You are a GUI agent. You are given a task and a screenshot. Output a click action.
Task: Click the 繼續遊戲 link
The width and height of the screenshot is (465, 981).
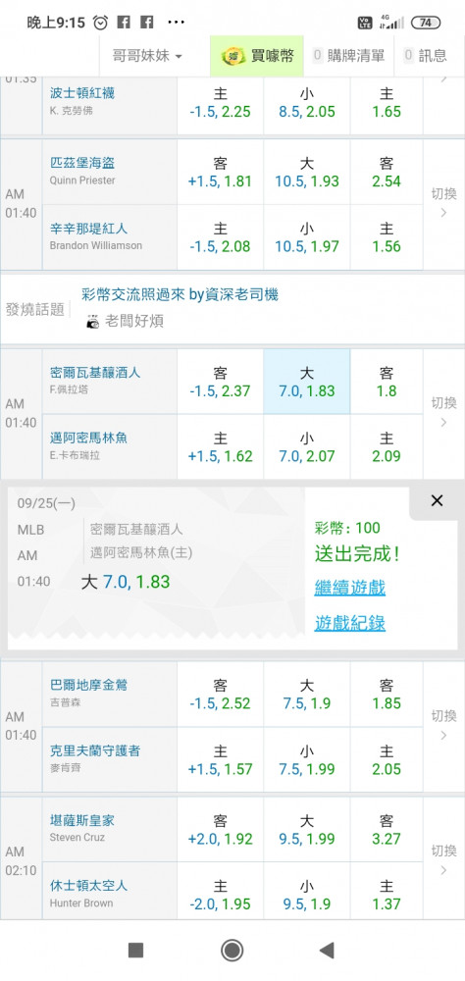(350, 588)
